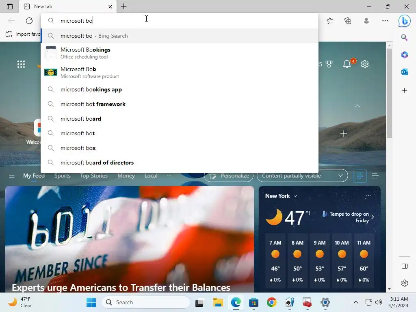
Task: Open the Bing chat sidebar button
Action: pyautogui.click(x=404, y=21)
